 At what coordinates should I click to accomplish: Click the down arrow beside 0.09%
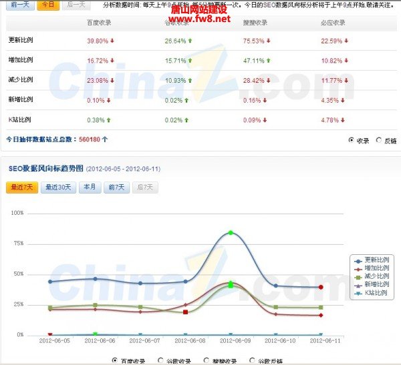point(265,120)
